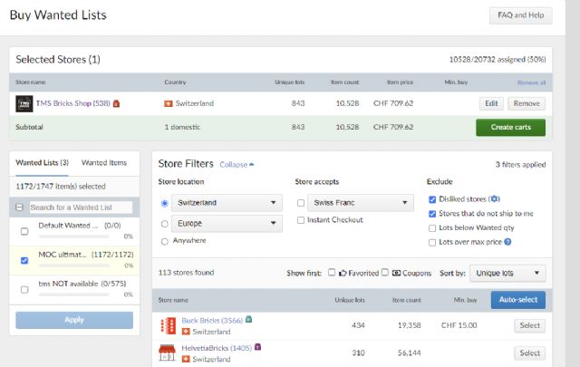Click the Create carts button

510,127
